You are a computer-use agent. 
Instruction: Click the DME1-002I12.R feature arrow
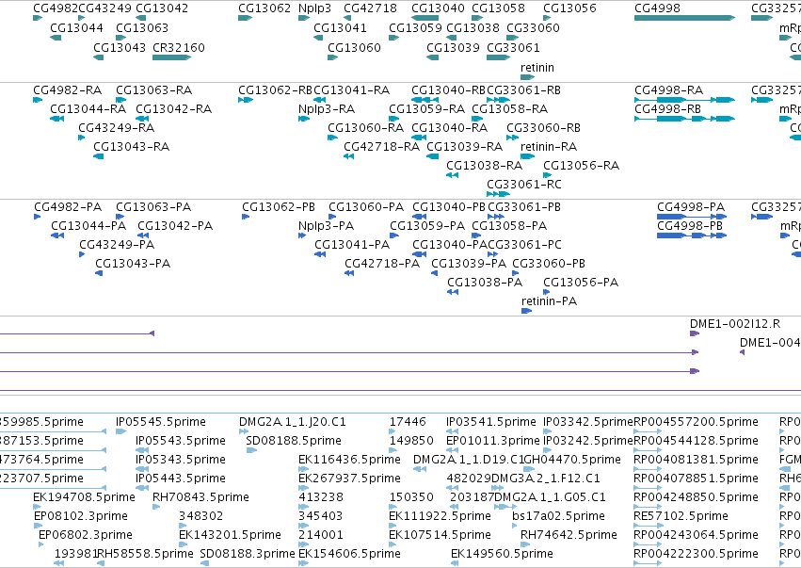pos(695,333)
